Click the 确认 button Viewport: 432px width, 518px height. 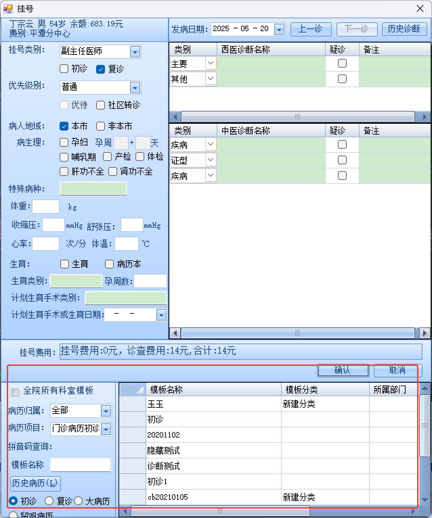click(343, 371)
